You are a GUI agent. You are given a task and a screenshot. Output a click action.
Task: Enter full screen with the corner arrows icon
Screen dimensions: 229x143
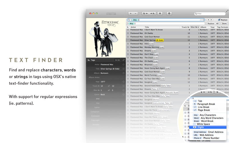pos(227,11)
